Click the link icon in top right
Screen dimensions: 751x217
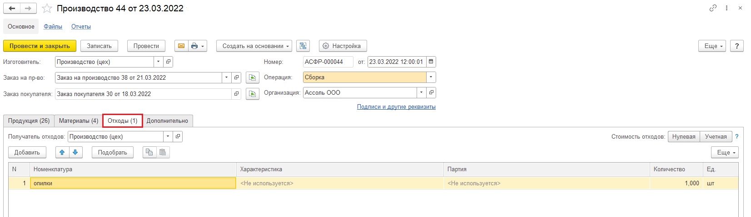click(x=713, y=8)
